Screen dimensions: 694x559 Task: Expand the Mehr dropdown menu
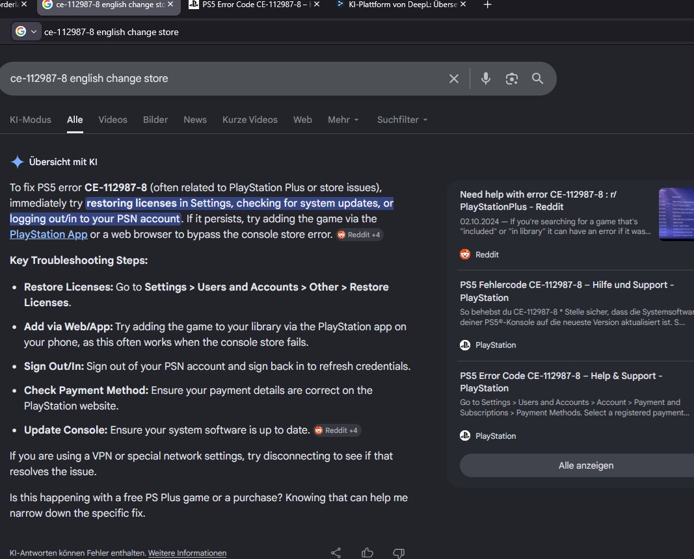pos(343,120)
